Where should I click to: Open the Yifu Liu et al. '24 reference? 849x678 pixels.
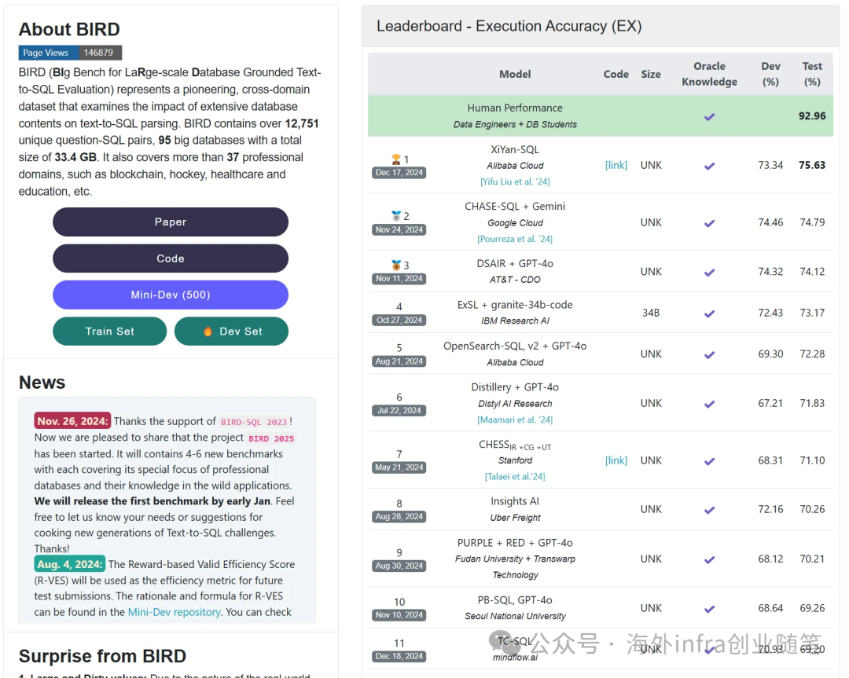click(x=515, y=181)
